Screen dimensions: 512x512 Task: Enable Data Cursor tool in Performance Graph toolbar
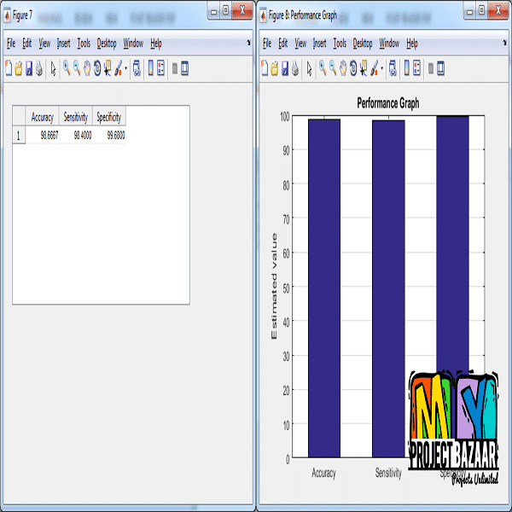[364, 69]
